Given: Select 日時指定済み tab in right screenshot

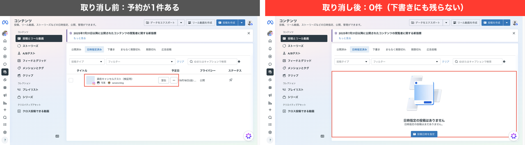Looking at the screenshot, I should pyautogui.click(x=360, y=50).
